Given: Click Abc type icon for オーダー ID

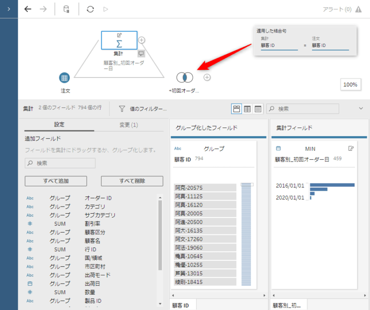Looking at the screenshot, I should pos(30,198).
